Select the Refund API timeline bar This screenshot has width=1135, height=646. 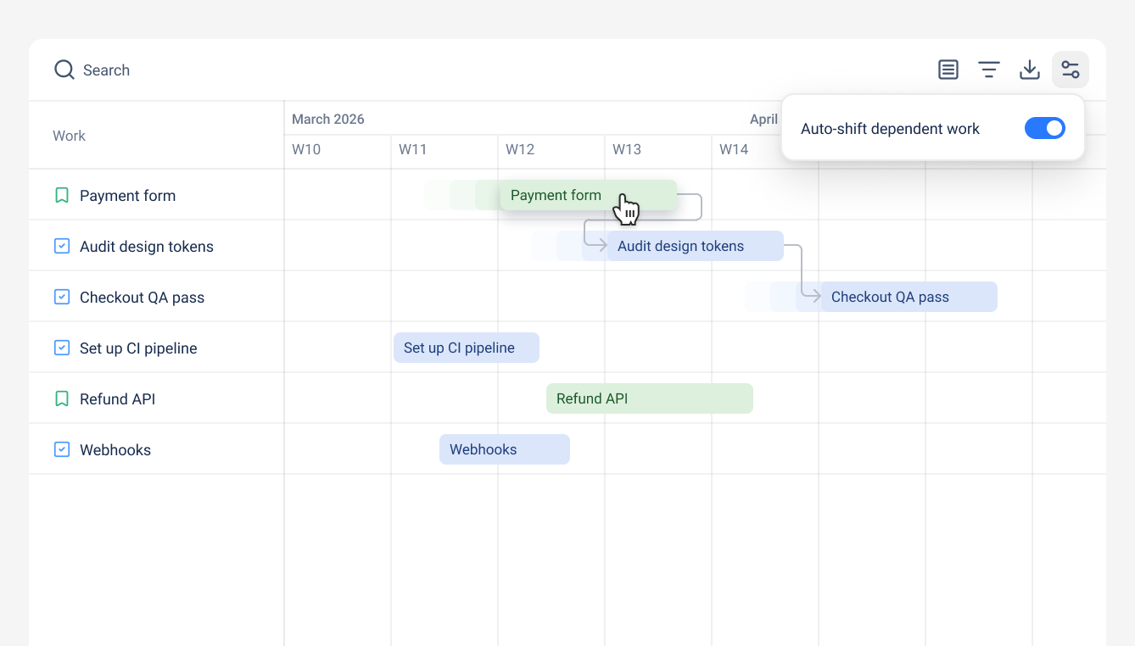click(650, 398)
